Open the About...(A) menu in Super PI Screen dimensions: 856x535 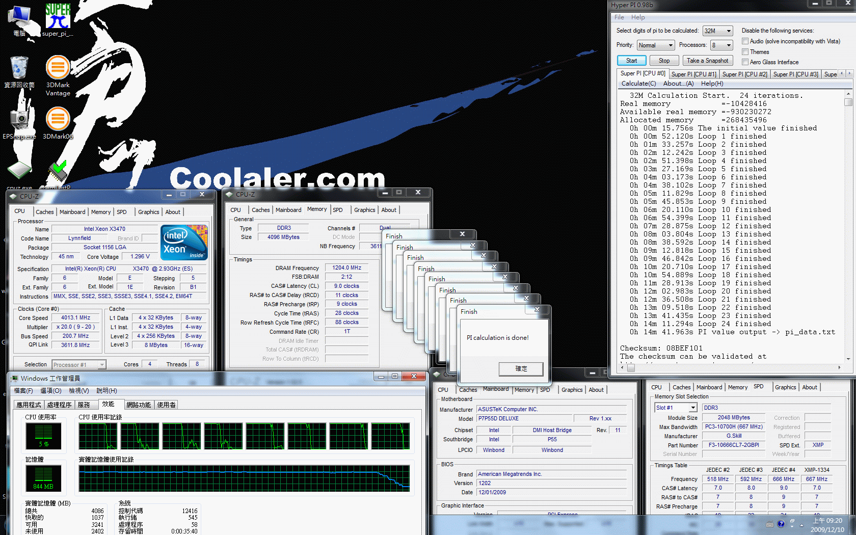(x=678, y=84)
